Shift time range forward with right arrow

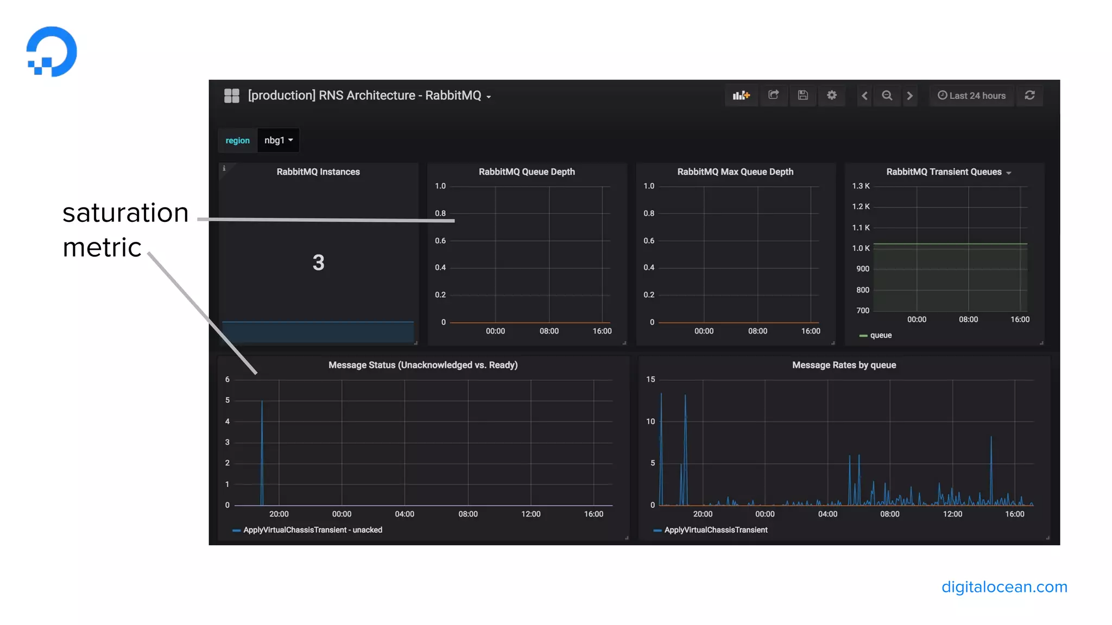click(x=909, y=96)
